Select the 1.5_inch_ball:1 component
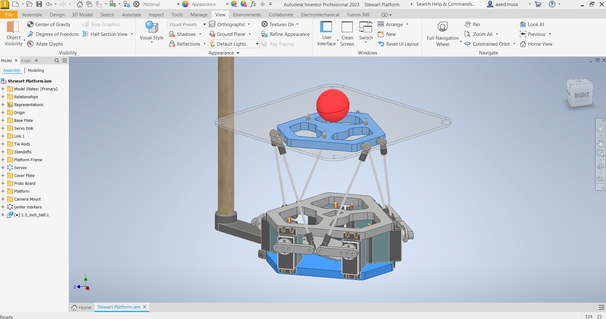 tap(31, 215)
